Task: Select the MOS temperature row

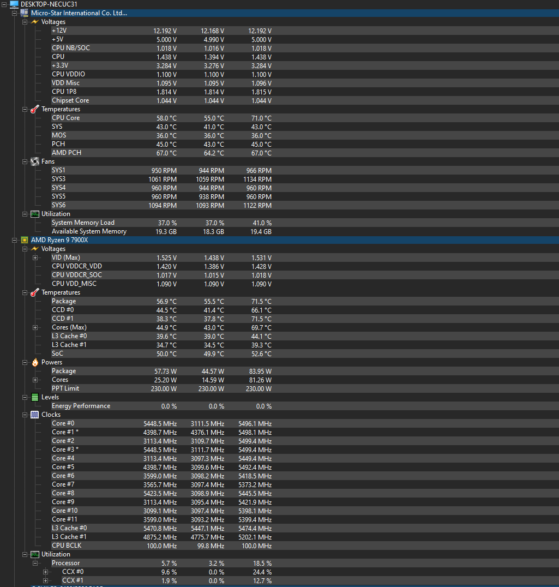Action: [x=305, y=135]
